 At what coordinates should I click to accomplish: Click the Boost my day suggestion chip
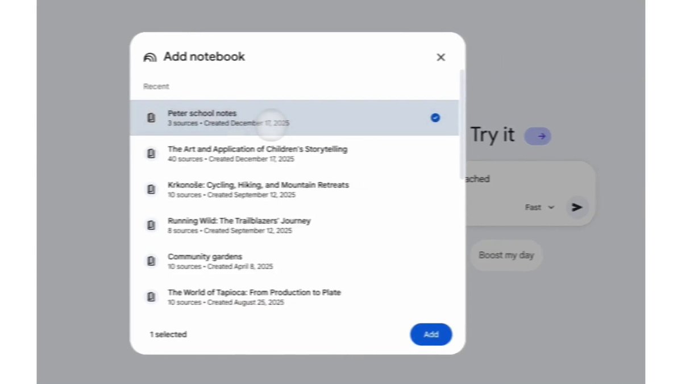coord(506,255)
